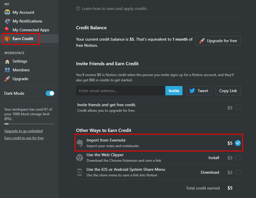The image size is (256, 198).
Task: Click the My Notifications mailbox icon
Action: pyautogui.click(x=7, y=21)
